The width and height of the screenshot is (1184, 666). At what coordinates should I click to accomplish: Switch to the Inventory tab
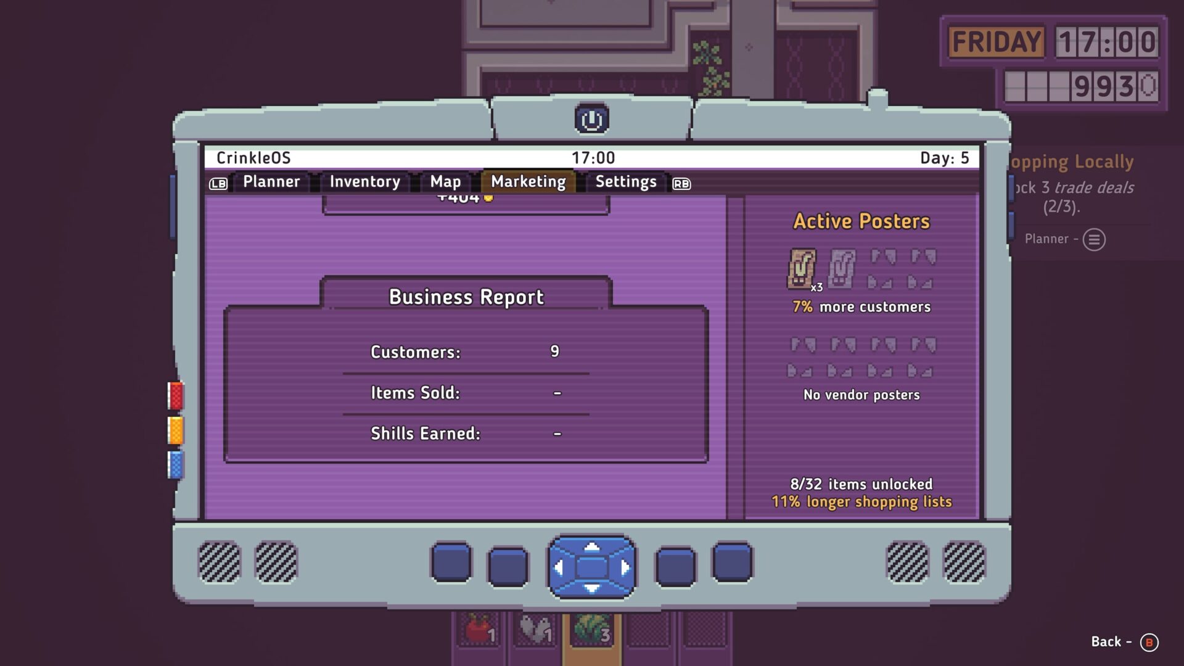click(x=364, y=182)
